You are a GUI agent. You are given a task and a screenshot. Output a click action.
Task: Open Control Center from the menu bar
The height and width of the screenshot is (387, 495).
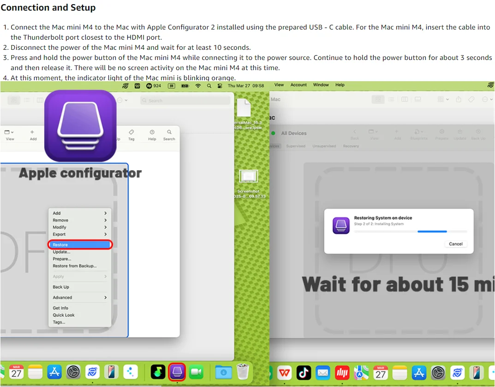[220, 85]
